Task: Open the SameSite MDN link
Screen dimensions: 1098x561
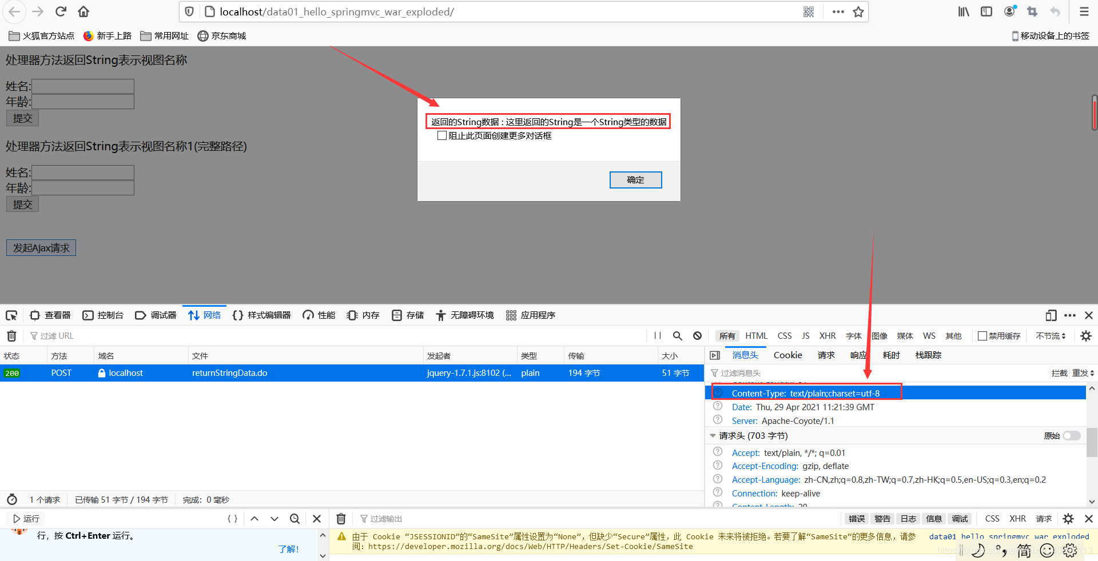Action: pyautogui.click(x=530, y=547)
